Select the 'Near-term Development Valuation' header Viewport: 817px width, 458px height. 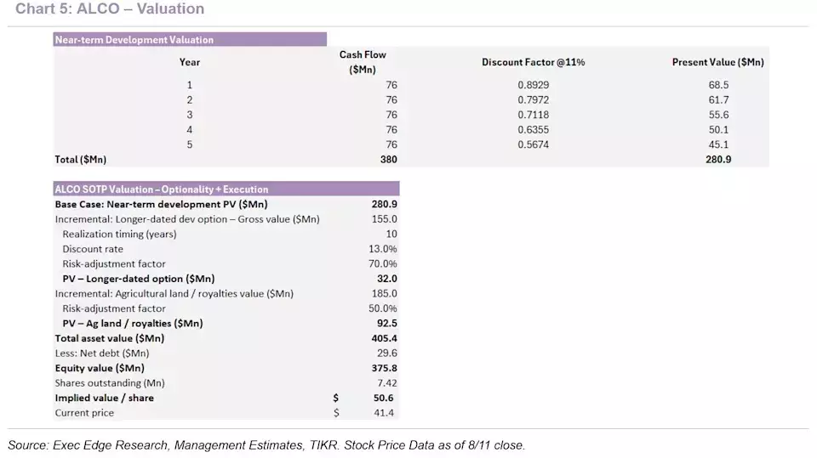point(190,40)
